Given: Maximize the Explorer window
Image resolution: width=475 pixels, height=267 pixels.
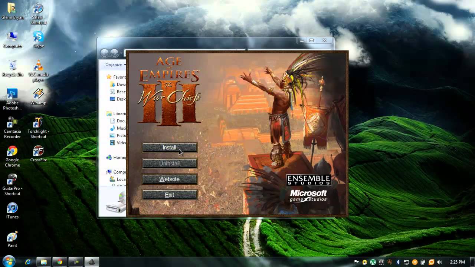Looking at the screenshot, I should click(x=311, y=40).
